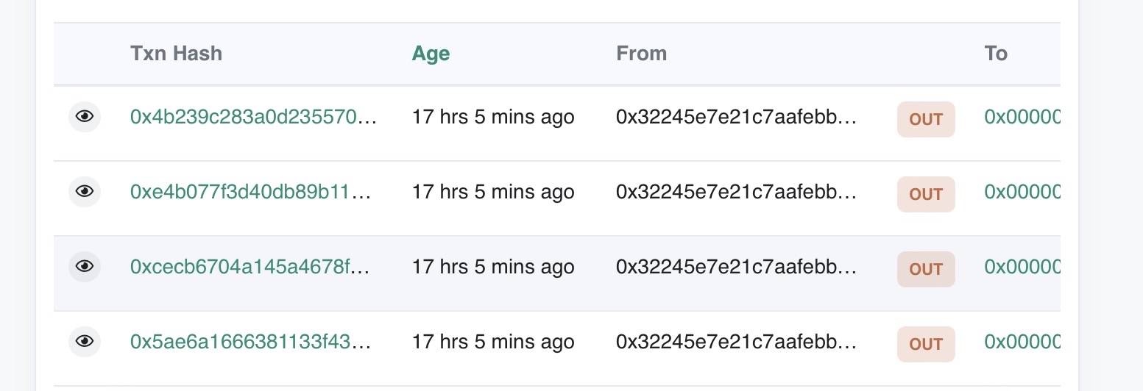Viewport: 1143px width, 391px height.
Task: Show details with the 0x5ae6a1666381133f43 eye icon
Action: [85, 342]
